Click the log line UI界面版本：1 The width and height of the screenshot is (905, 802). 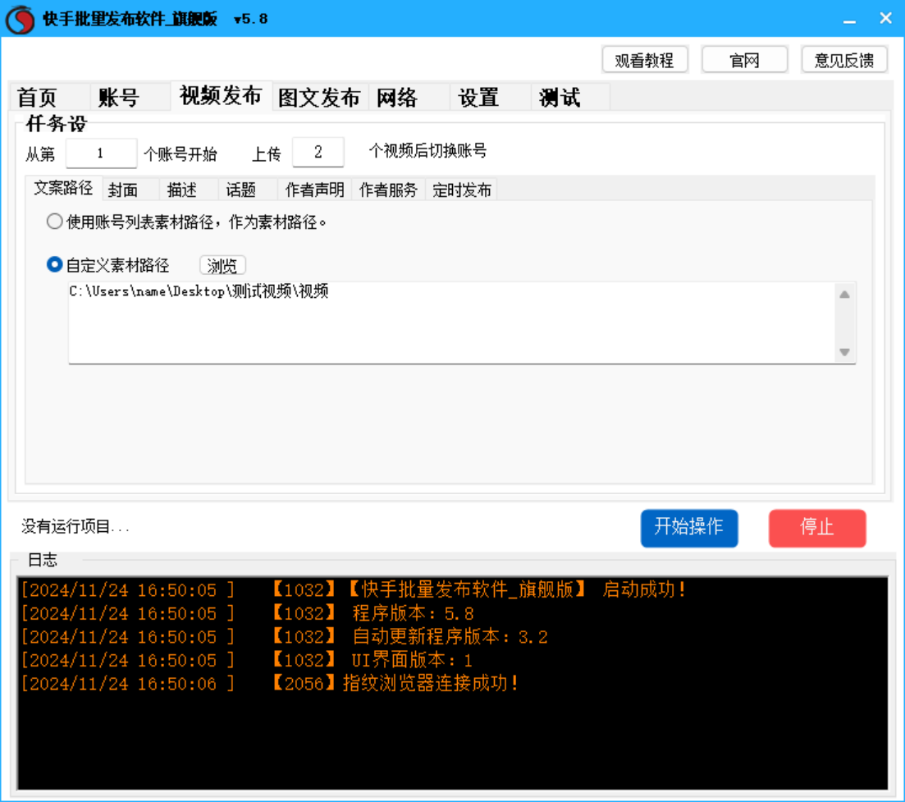(247, 660)
